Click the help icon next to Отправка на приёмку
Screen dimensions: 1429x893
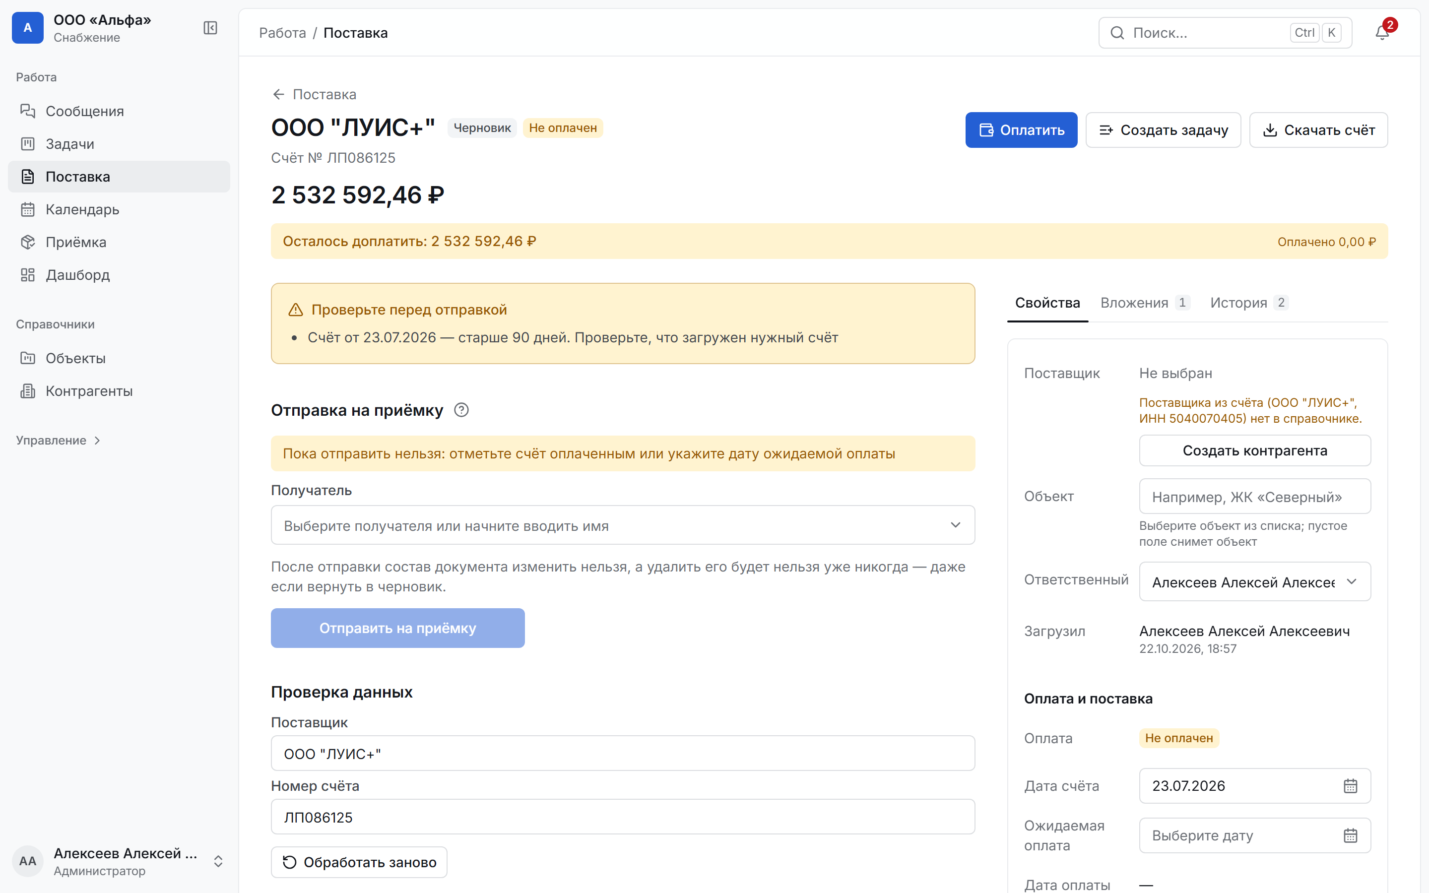tap(461, 410)
